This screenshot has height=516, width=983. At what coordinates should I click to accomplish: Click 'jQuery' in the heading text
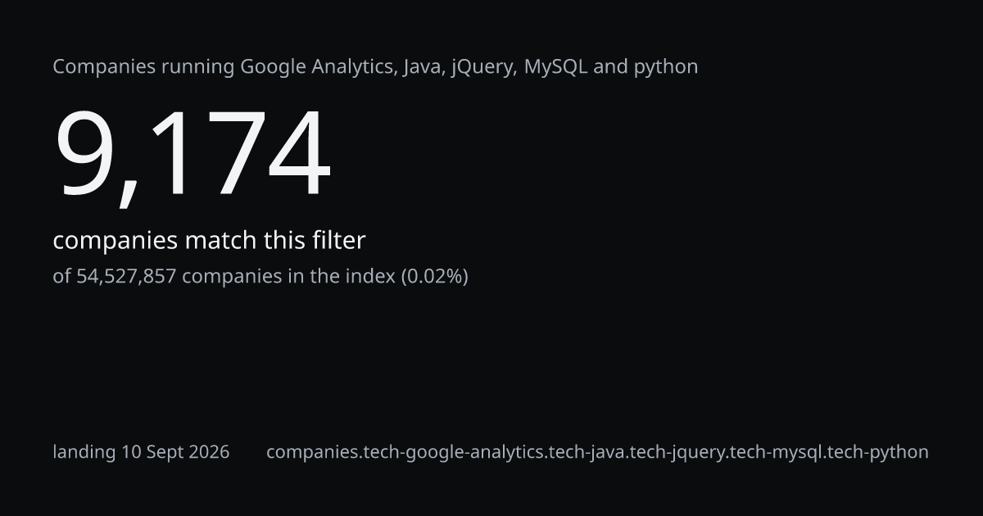(483, 67)
